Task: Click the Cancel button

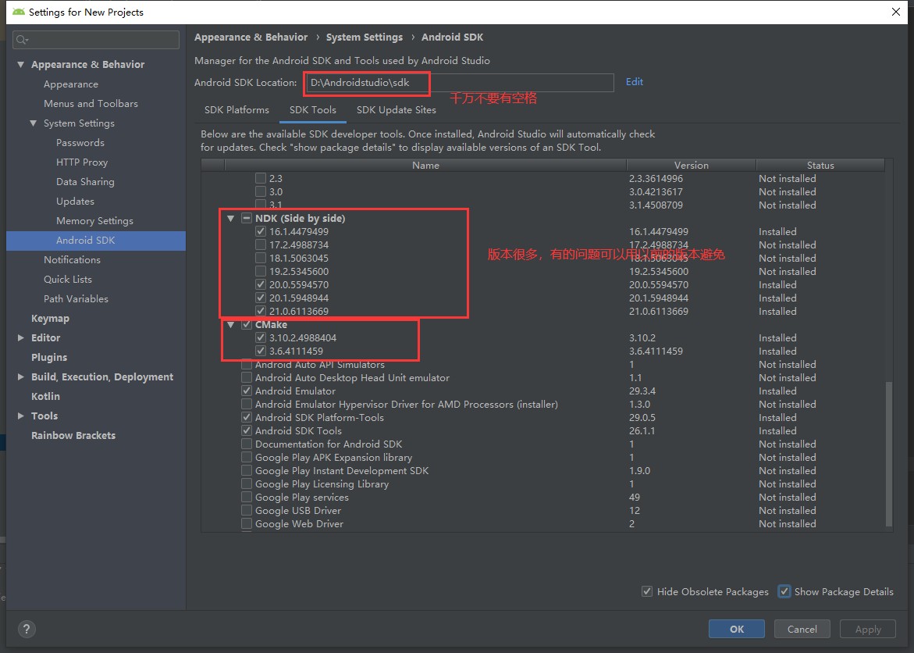Action: click(802, 629)
